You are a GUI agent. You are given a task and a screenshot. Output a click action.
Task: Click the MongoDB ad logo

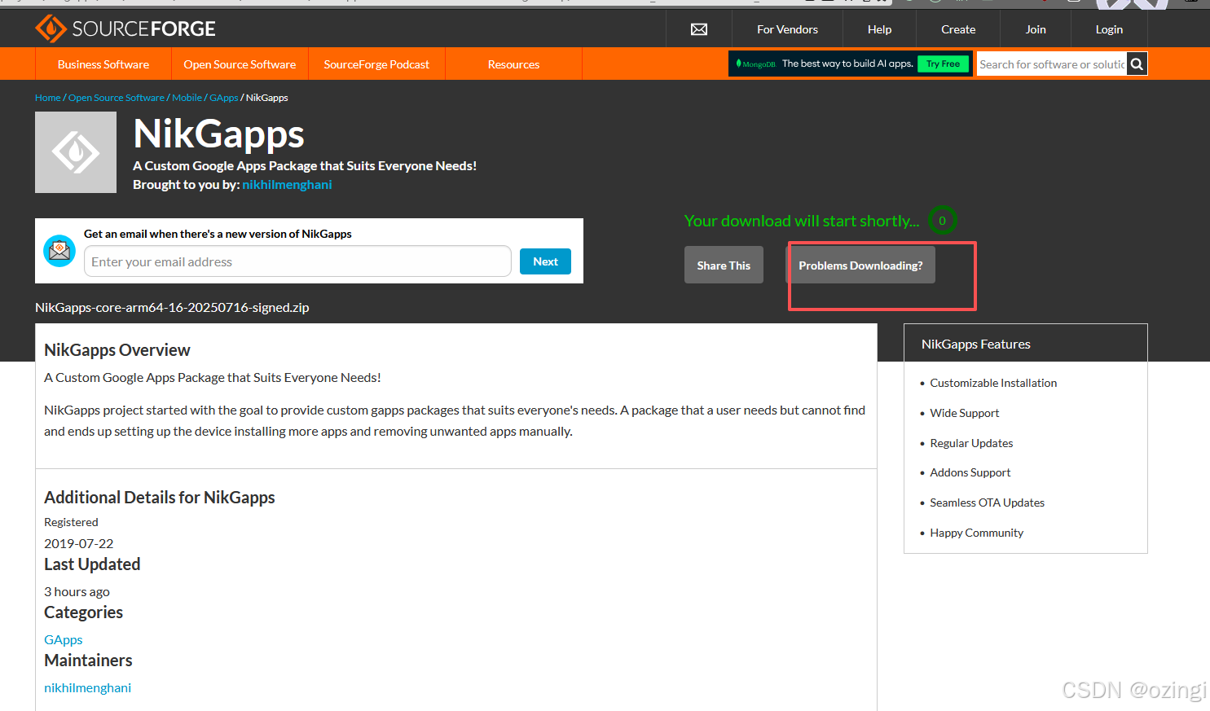pos(756,64)
